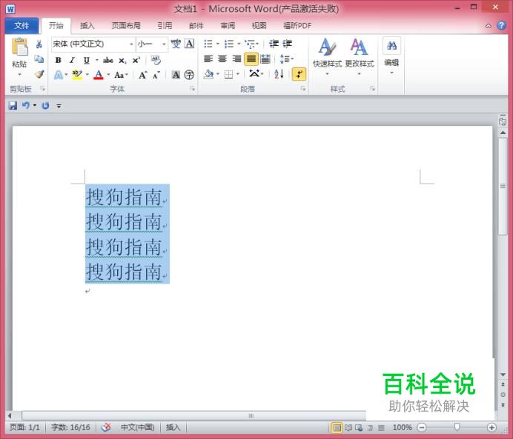Switch to Mailings tab
513x439 pixels.
[x=196, y=26]
